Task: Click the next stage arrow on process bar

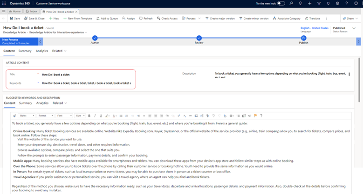Action: pyautogui.click(x=358, y=41)
